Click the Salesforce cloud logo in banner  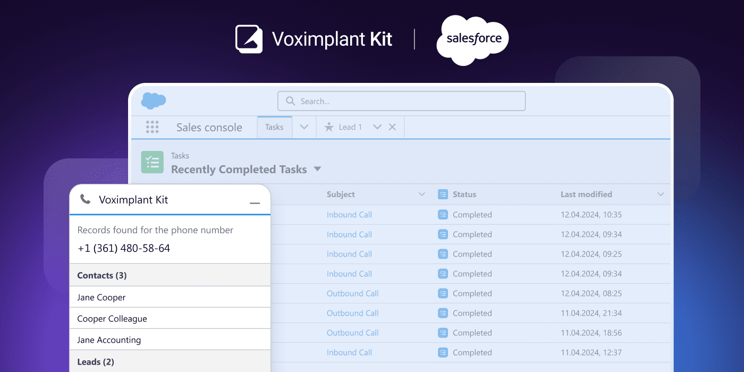pos(472,40)
